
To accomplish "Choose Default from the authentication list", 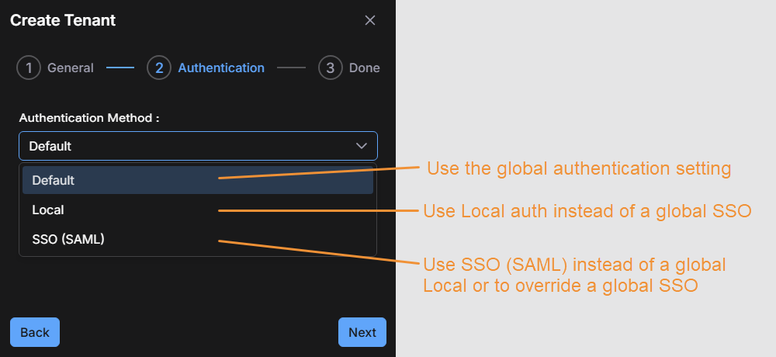I will click(x=54, y=180).
